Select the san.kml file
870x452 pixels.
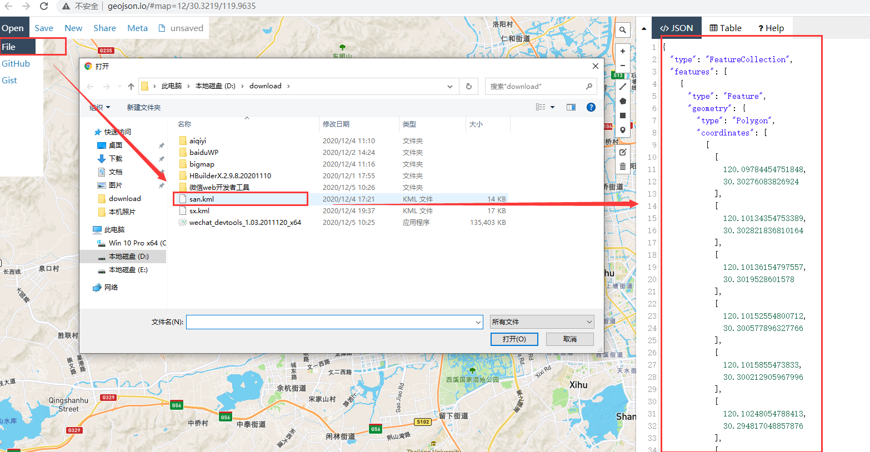click(202, 199)
